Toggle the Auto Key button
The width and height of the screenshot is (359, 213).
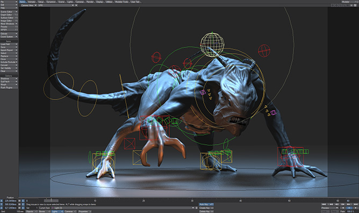[x=206, y=204]
